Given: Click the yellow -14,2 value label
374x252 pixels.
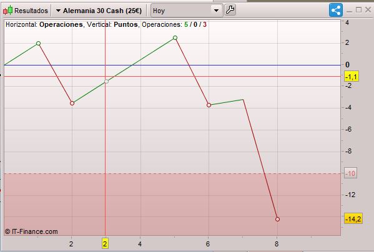Looking at the screenshot, I should [x=353, y=218].
